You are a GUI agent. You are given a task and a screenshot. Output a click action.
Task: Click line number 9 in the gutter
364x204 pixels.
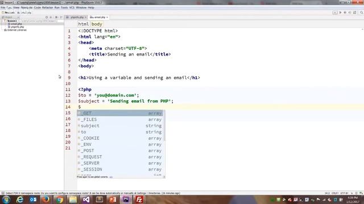click(69, 78)
